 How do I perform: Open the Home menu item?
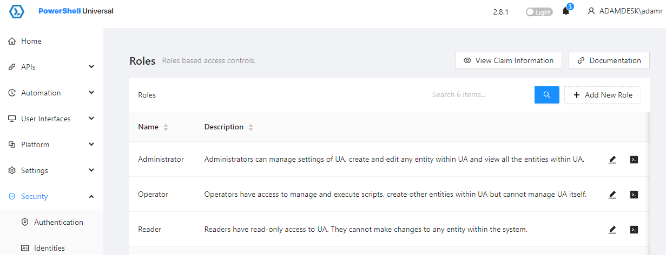[x=51, y=41]
